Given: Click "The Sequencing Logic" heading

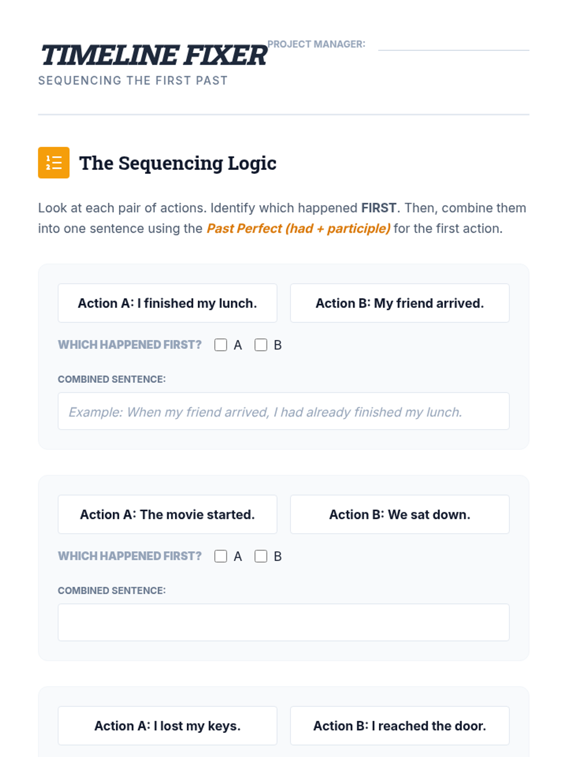Looking at the screenshot, I should (178, 163).
